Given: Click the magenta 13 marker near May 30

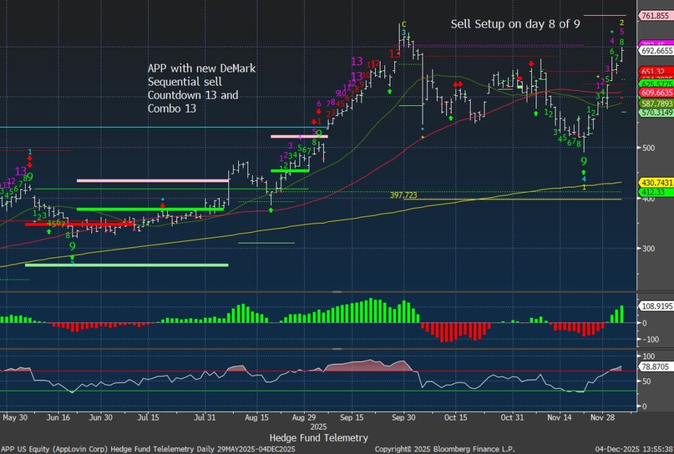Looking at the screenshot, I should click(20, 171).
